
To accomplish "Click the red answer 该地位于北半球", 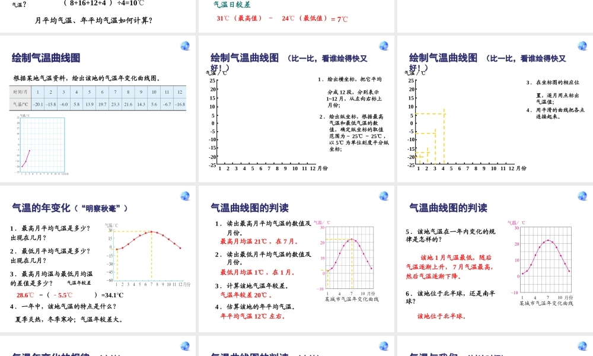I will (x=442, y=316).
